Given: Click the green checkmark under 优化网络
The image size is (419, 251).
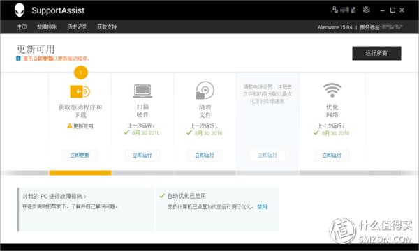Looking at the screenshot, I should click(x=316, y=132).
